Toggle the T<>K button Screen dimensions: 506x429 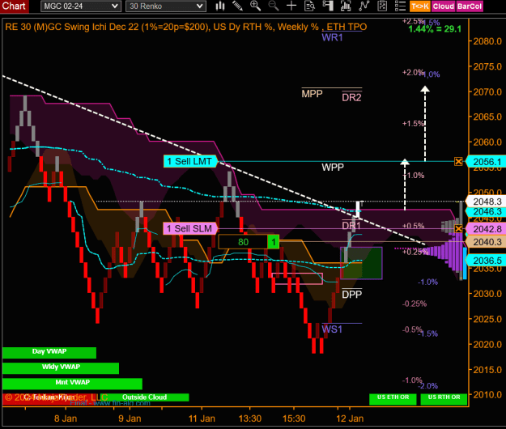click(x=420, y=6)
